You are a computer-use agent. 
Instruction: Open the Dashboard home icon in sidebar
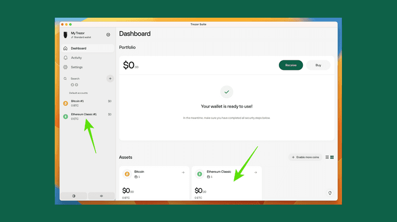coord(65,49)
